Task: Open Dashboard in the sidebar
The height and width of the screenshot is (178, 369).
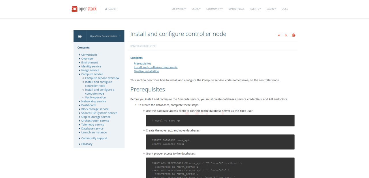Action: tap(89, 105)
